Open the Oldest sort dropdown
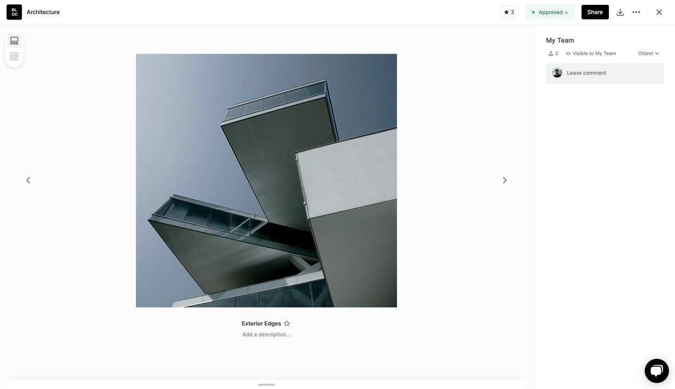The height and width of the screenshot is (389, 675). click(648, 53)
